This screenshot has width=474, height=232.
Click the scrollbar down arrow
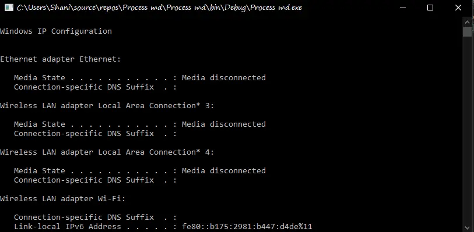(x=467, y=227)
